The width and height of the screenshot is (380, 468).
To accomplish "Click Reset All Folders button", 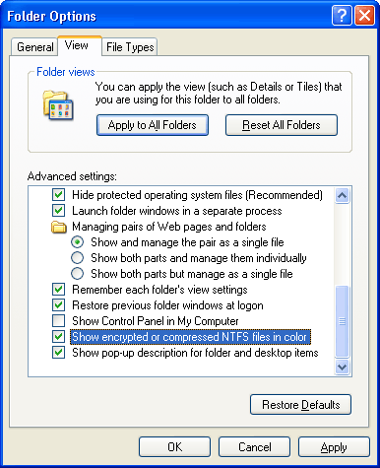I will [282, 125].
